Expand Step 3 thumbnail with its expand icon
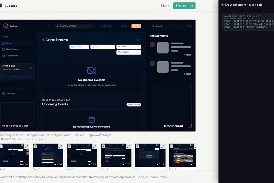Image resolution: width=274 pixels, height=183 pixels. (x=95, y=147)
